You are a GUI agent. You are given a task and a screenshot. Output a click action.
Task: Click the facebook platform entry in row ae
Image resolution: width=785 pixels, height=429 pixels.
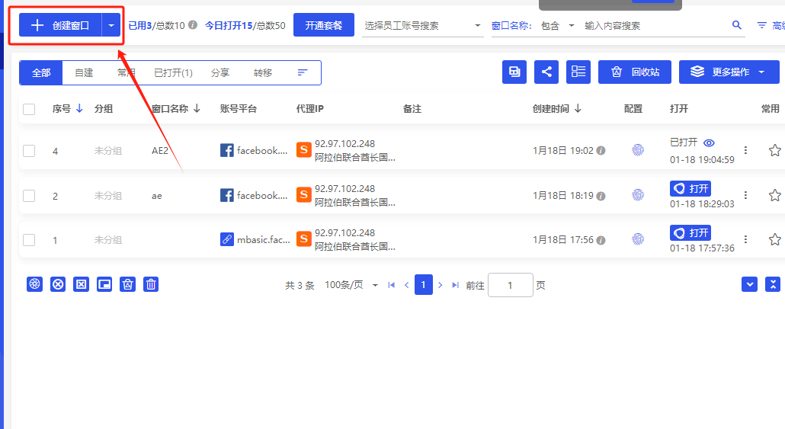254,195
